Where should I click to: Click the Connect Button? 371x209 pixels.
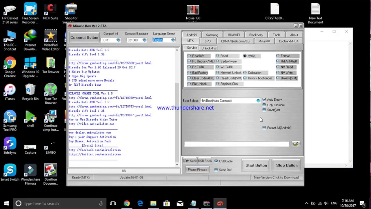tap(84, 37)
